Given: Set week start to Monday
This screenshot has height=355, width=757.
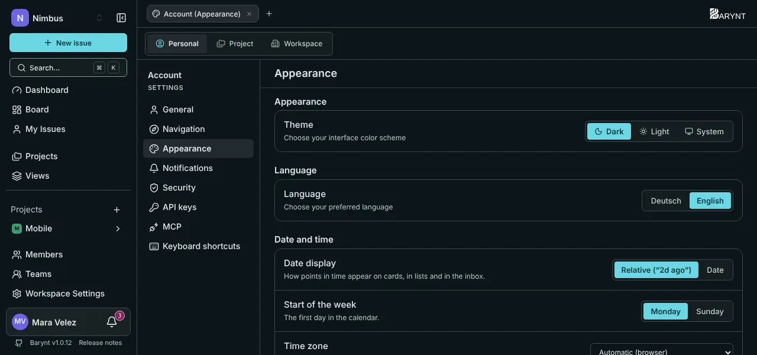Looking at the screenshot, I should (x=665, y=311).
